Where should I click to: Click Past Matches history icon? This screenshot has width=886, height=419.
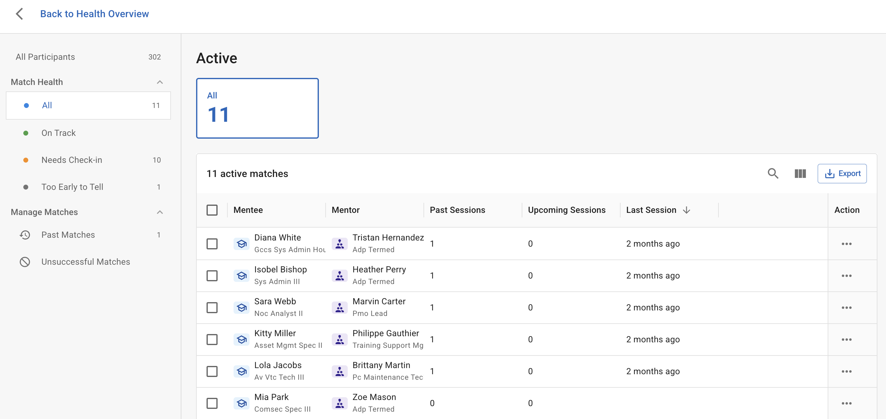coord(25,235)
